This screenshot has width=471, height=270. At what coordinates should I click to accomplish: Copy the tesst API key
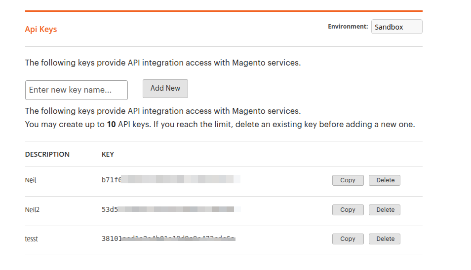pos(348,239)
